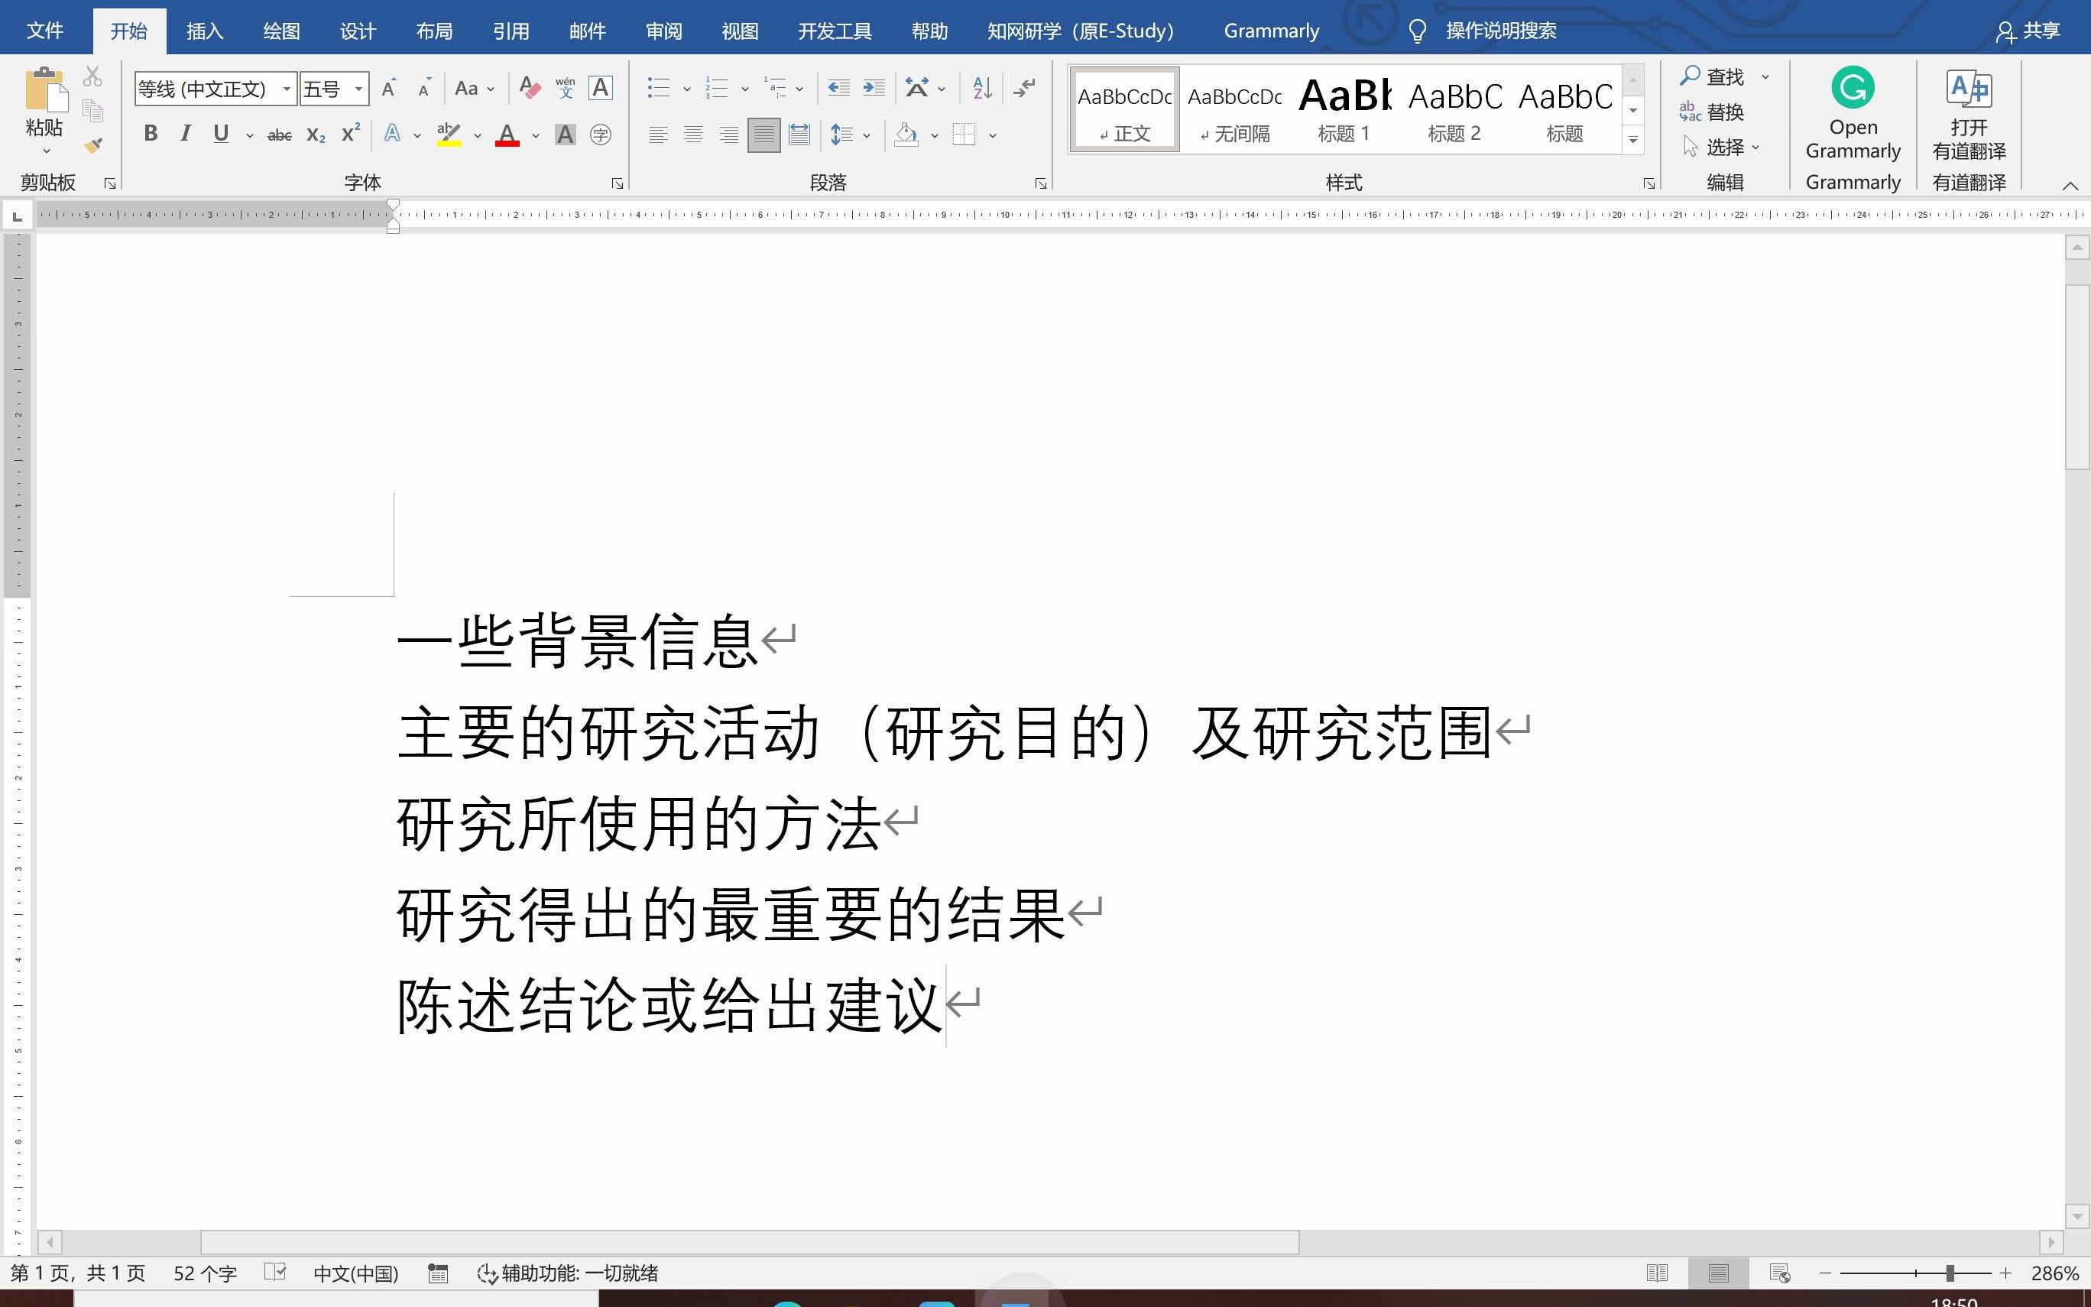Toggle Bold formatting
Image resolution: width=2091 pixels, height=1307 pixels.
pyautogui.click(x=151, y=134)
